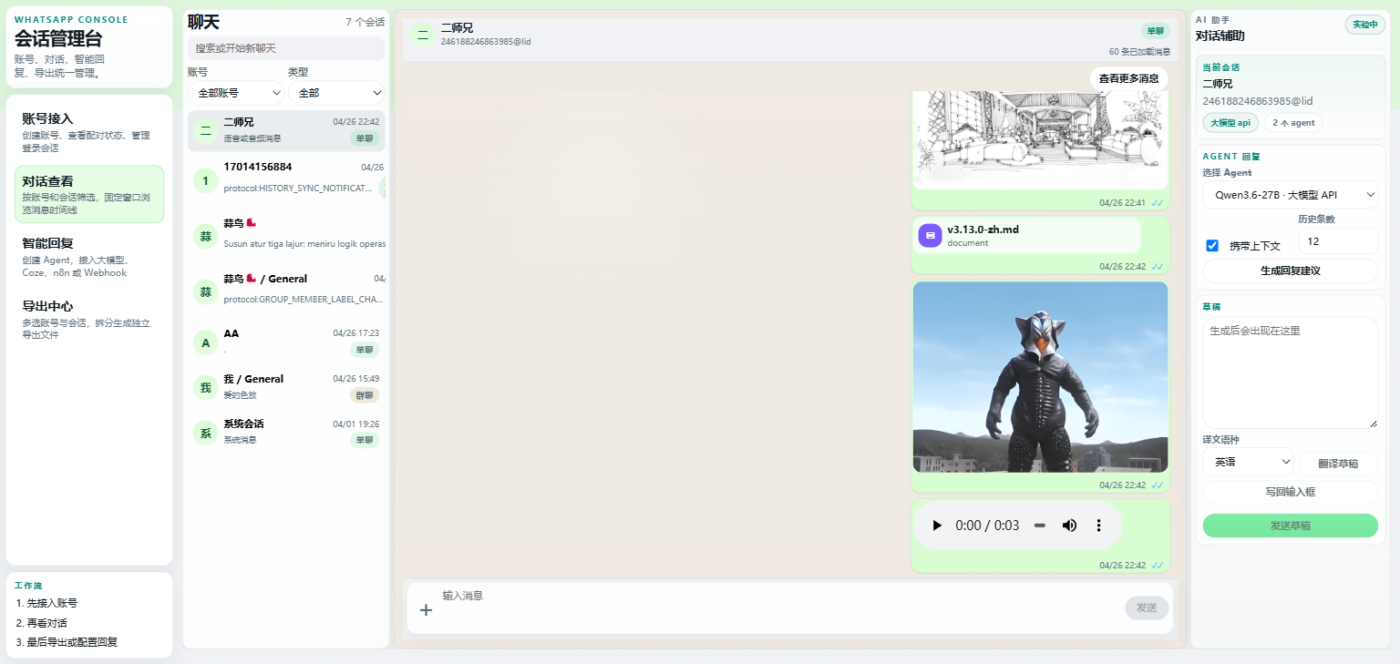
Task: Click the 草稿 textarea
Action: (1290, 373)
